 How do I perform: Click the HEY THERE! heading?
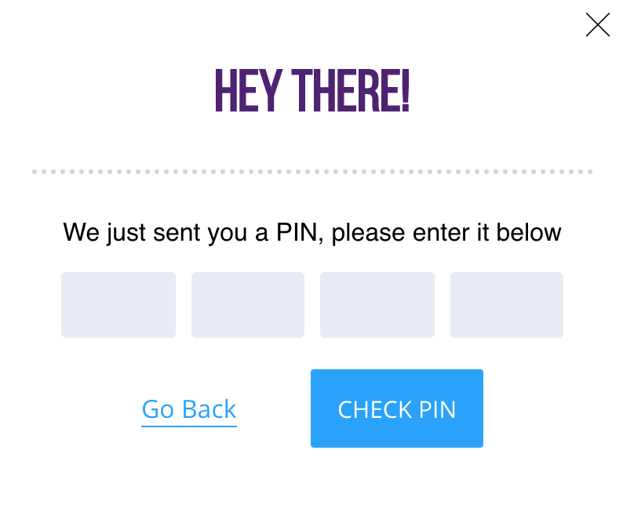(312, 91)
